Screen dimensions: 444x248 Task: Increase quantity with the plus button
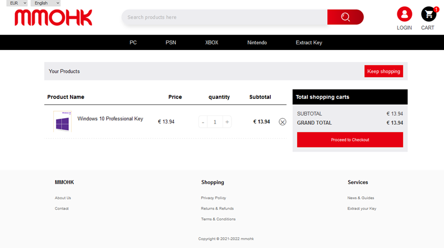pyautogui.click(x=227, y=122)
